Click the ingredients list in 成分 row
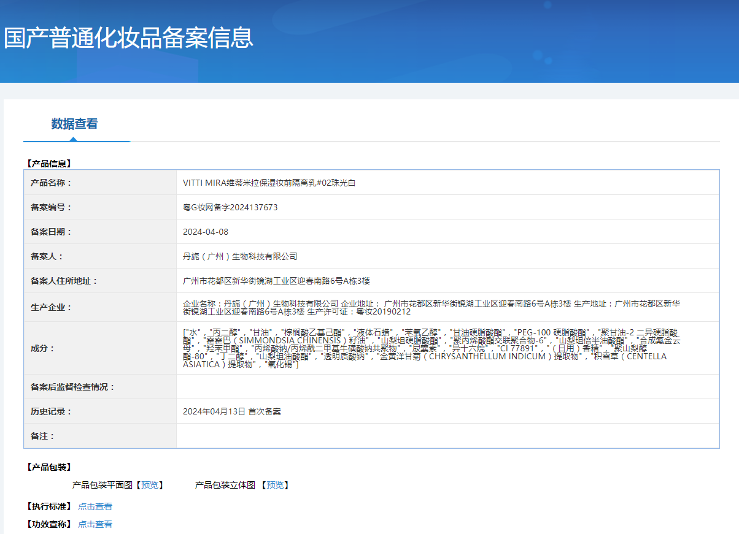The height and width of the screenshot is (534, 739). point(431,348)
